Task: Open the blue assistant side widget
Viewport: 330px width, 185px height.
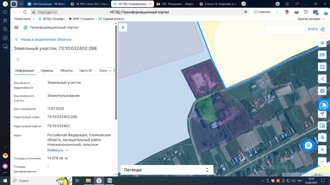Action: 324,105
